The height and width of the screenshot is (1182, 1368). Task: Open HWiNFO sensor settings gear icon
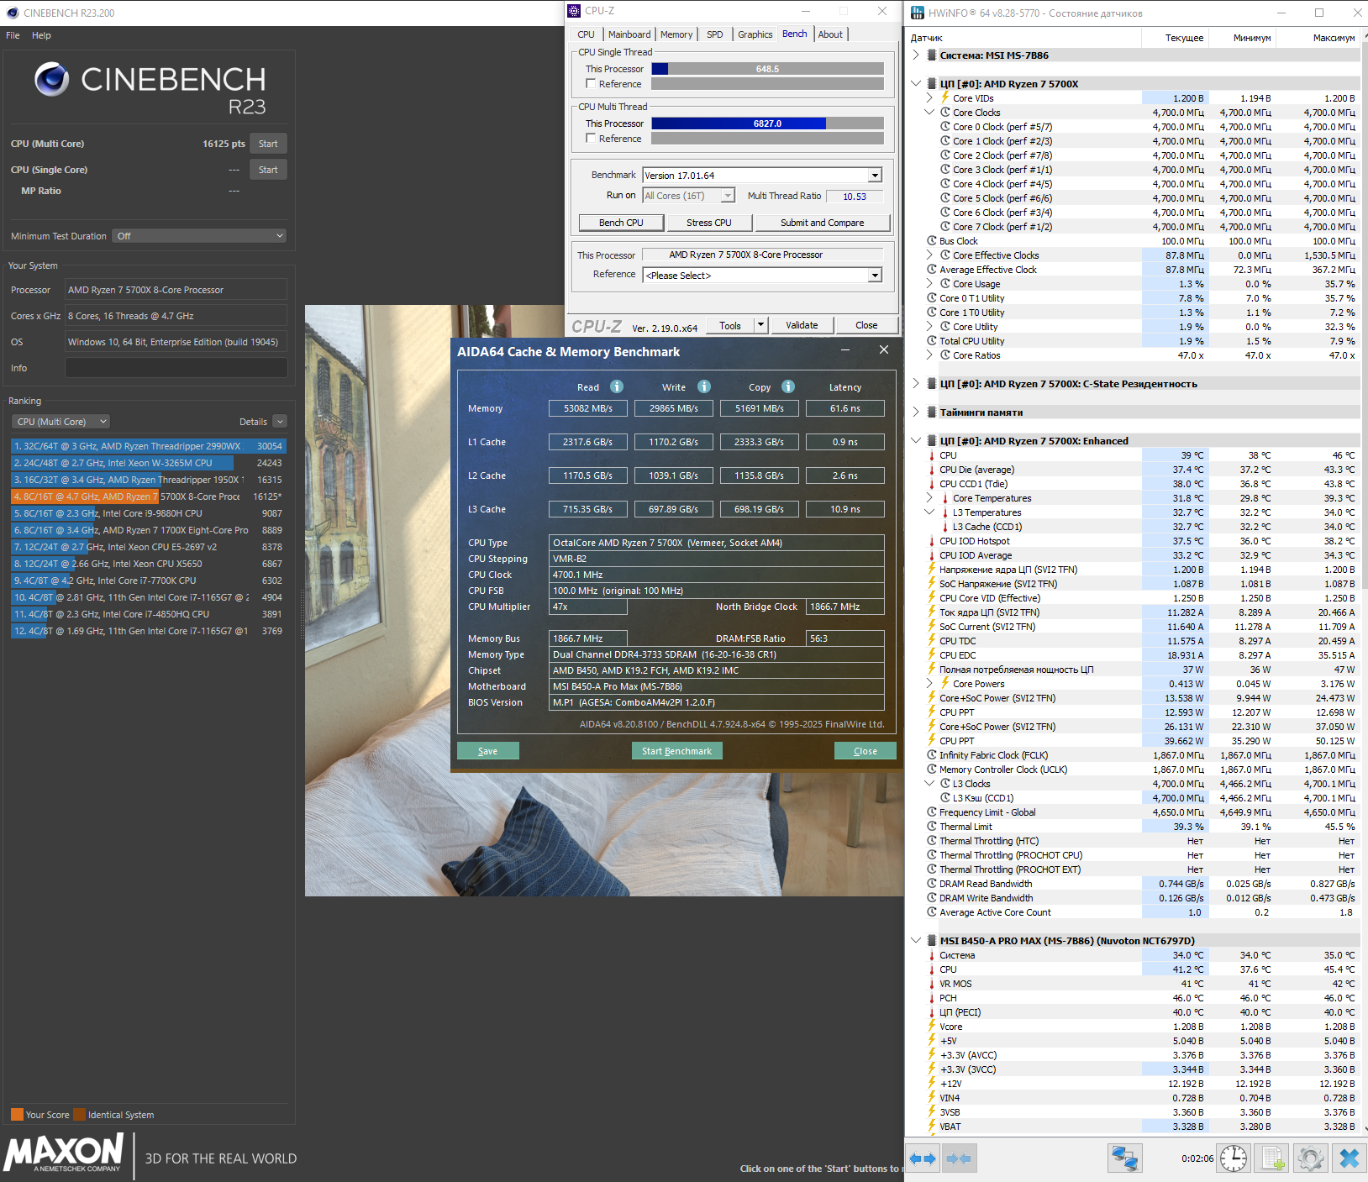tap(1310, 1158)
